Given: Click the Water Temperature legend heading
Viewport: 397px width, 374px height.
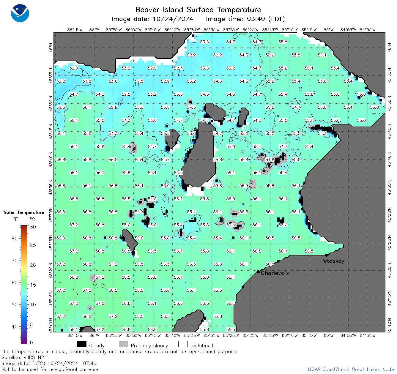Looking at the screenshot, I should [23, 212].
